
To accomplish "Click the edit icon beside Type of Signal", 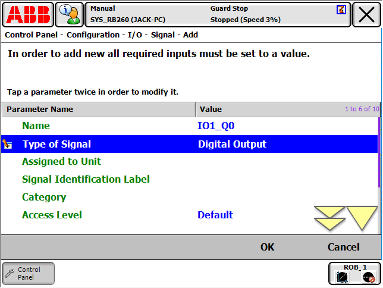I will click(x=7, y=144).
